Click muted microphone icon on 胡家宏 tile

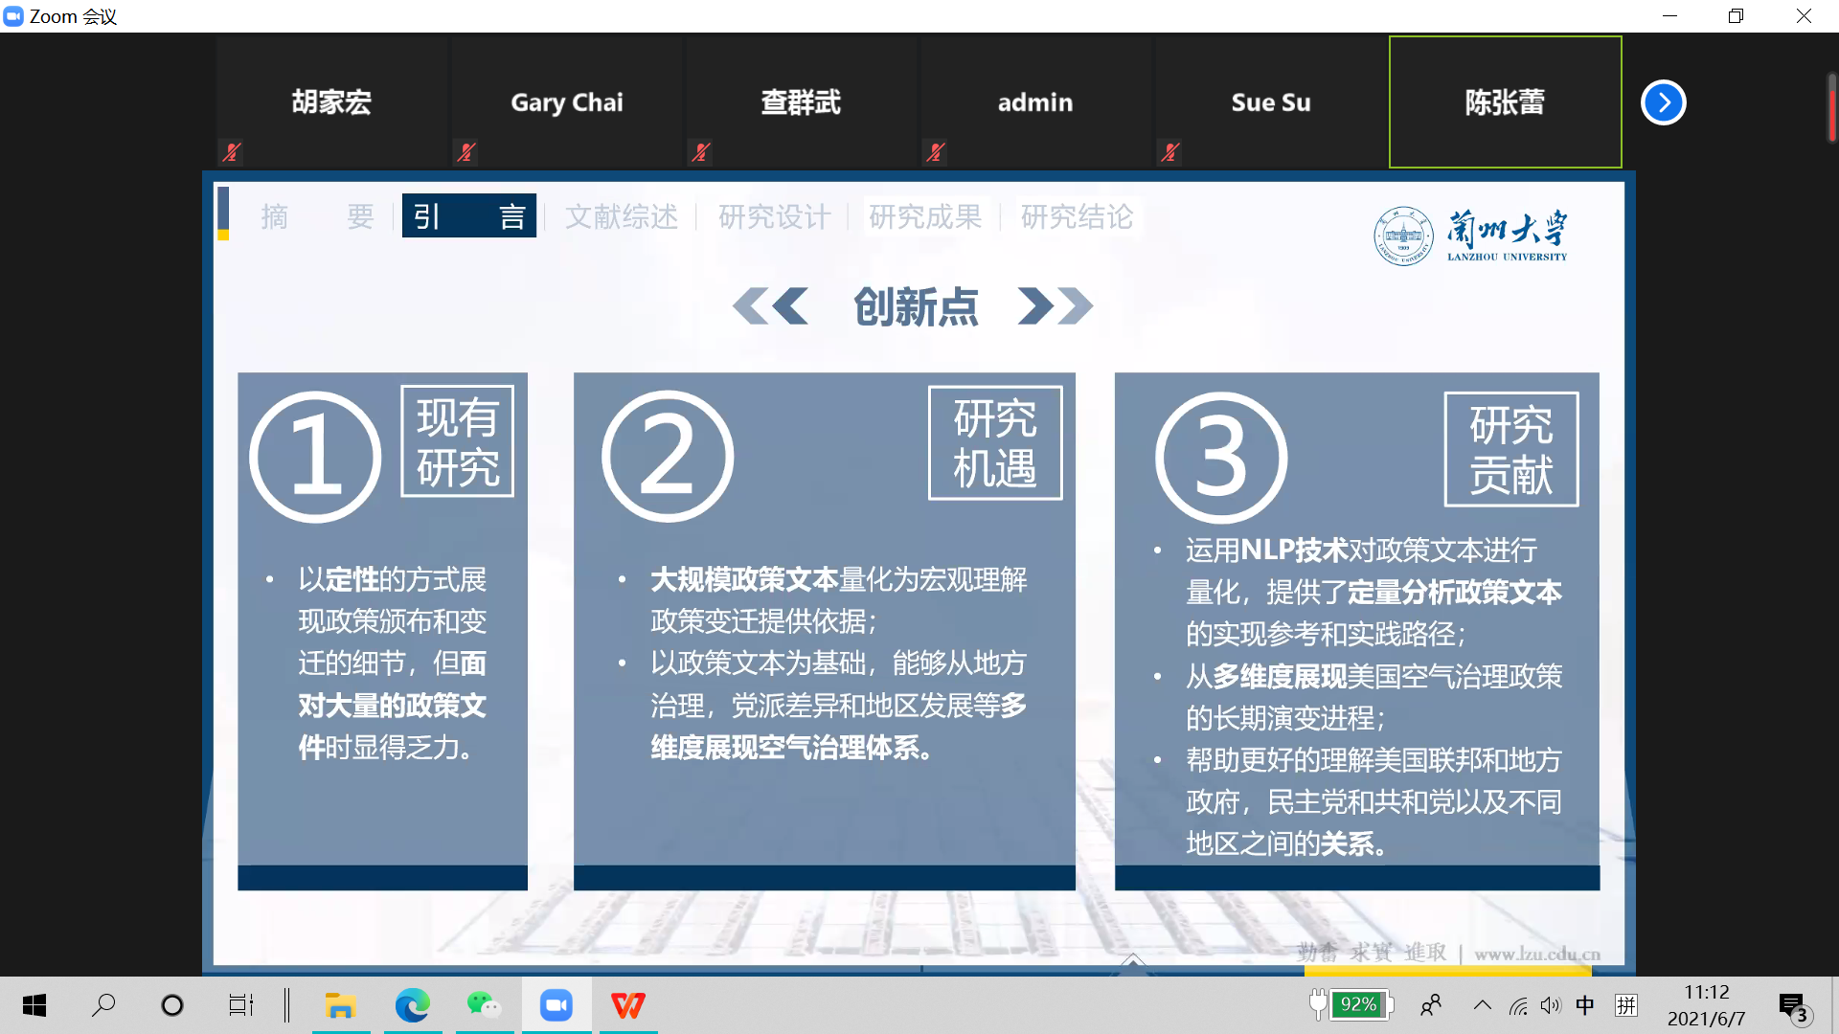pyautogui.click(x=231, y=151)
